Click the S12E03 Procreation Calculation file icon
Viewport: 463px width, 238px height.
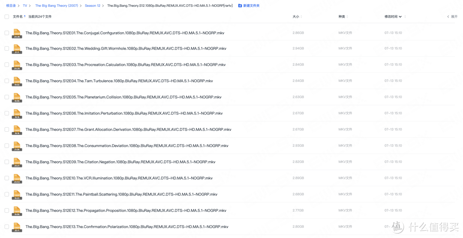(x=17, y=65)
